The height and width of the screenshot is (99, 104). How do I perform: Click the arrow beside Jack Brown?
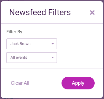click(53, 44)
